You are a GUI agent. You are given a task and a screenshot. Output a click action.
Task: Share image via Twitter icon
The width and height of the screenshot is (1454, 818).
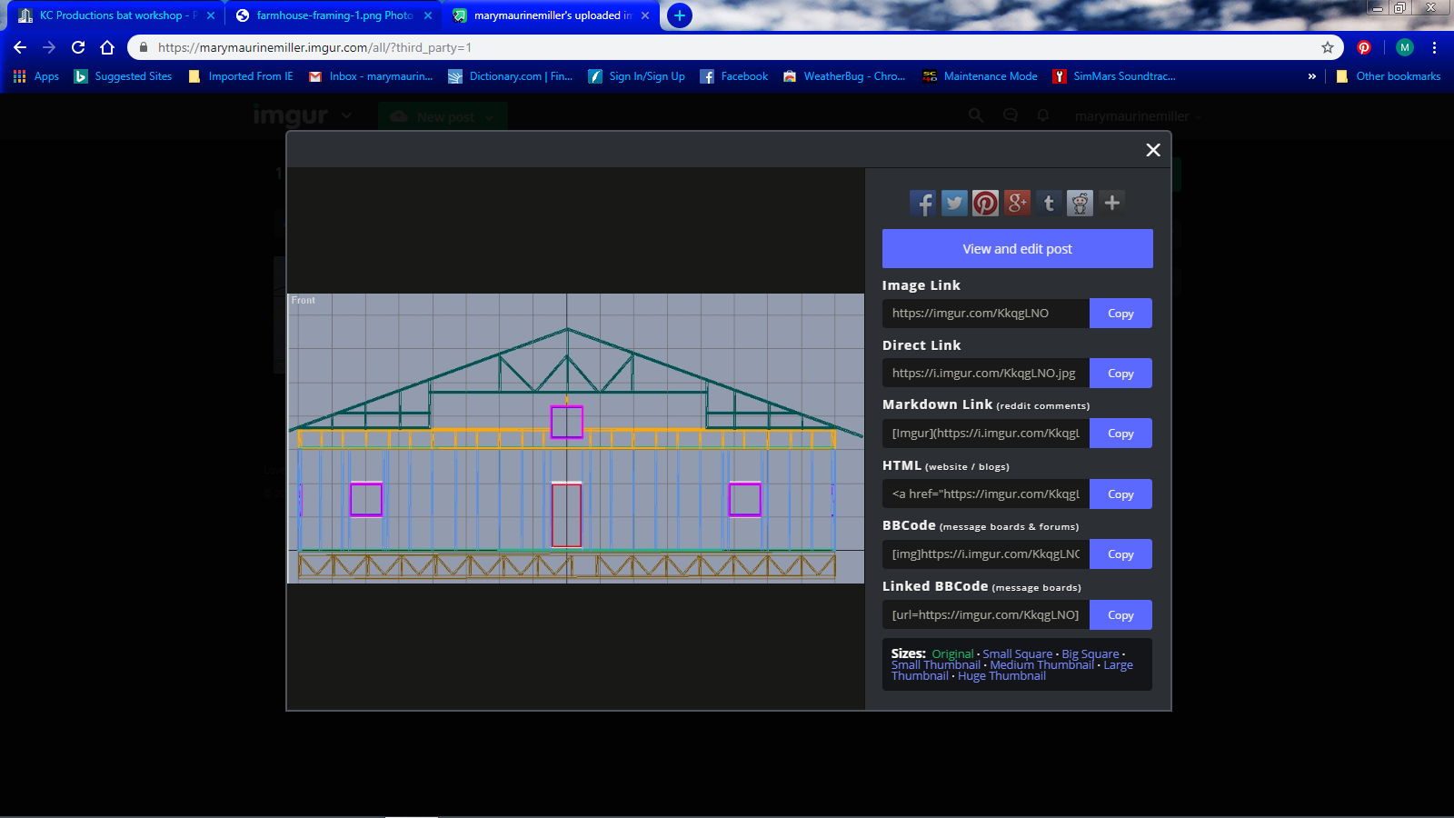[x=954, y=203]
